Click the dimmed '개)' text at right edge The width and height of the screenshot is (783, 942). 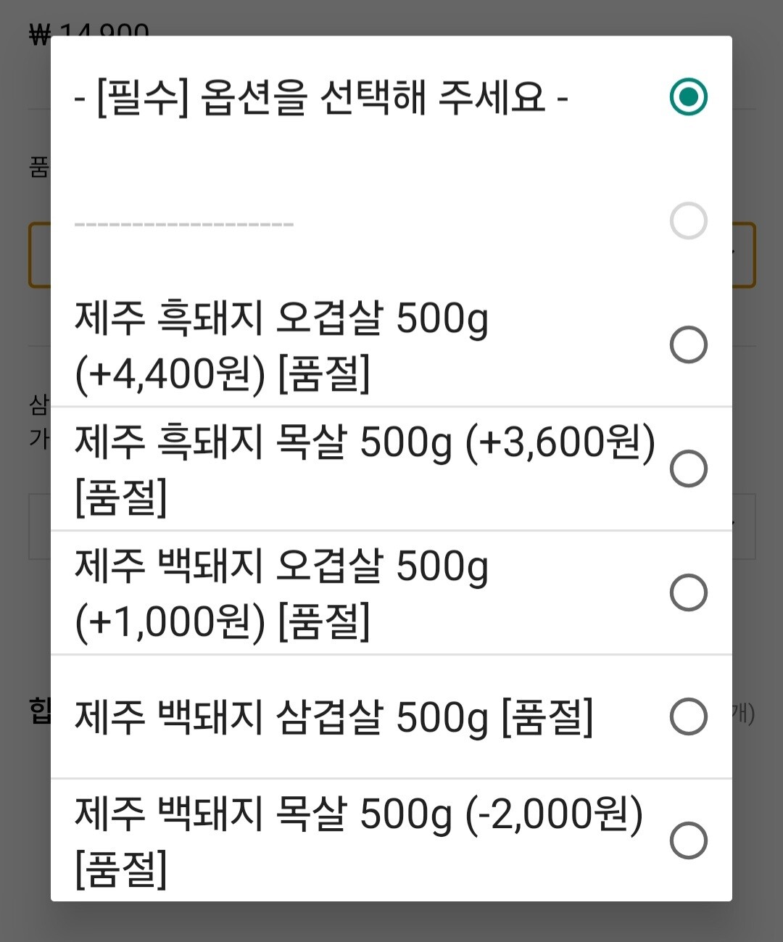pyautogui.click(x=744, y=714)
